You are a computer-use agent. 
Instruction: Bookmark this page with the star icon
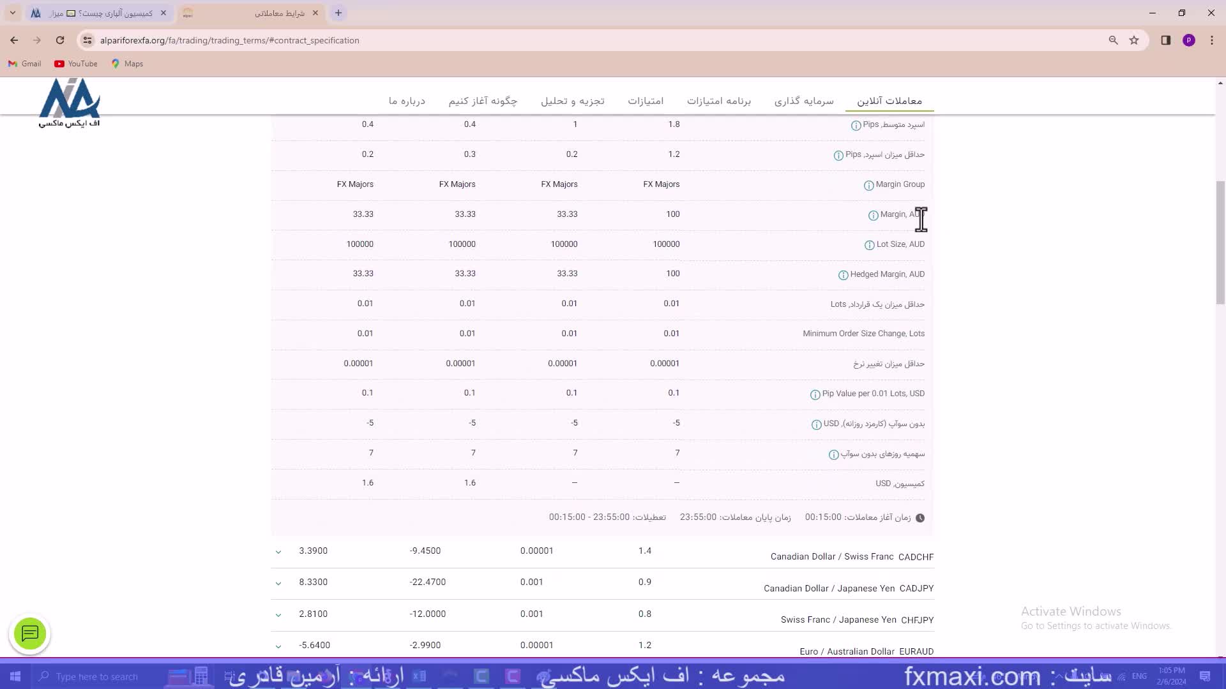pyautogui.click(x=1134, y=40)
